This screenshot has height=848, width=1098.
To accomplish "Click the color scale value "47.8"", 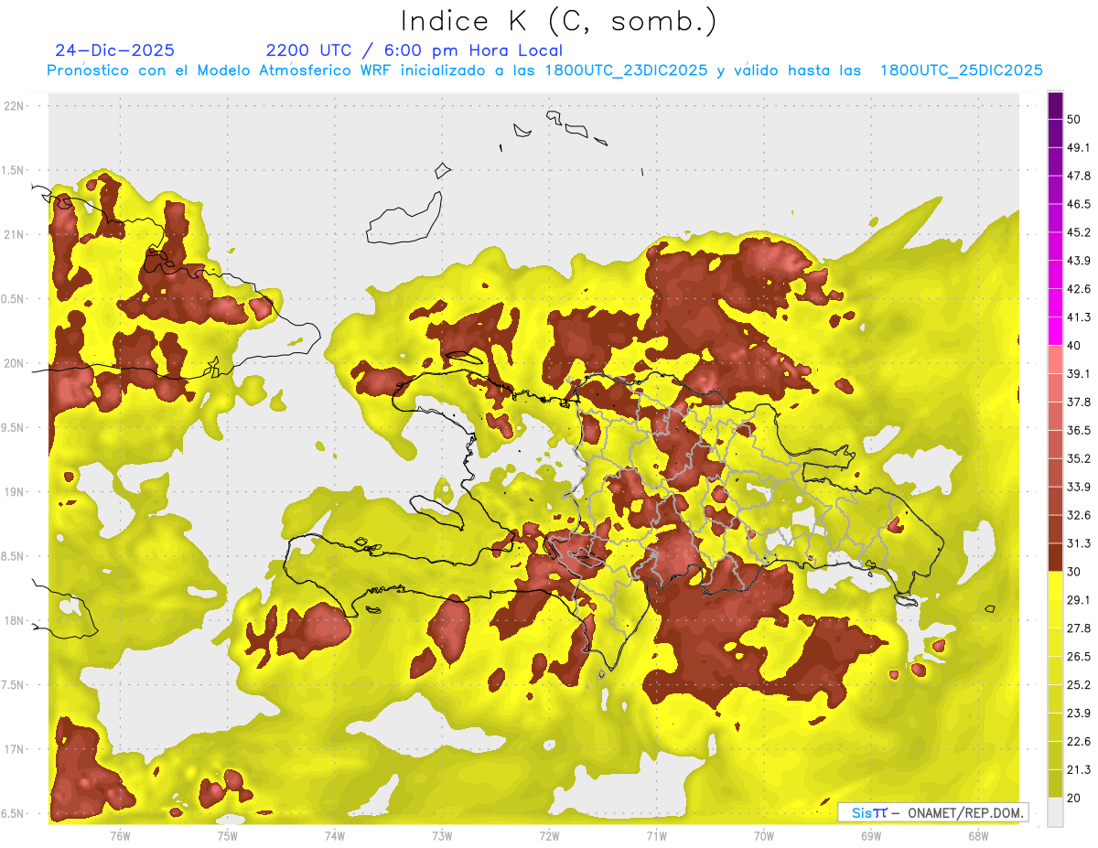I will (x=1078, y=176).
